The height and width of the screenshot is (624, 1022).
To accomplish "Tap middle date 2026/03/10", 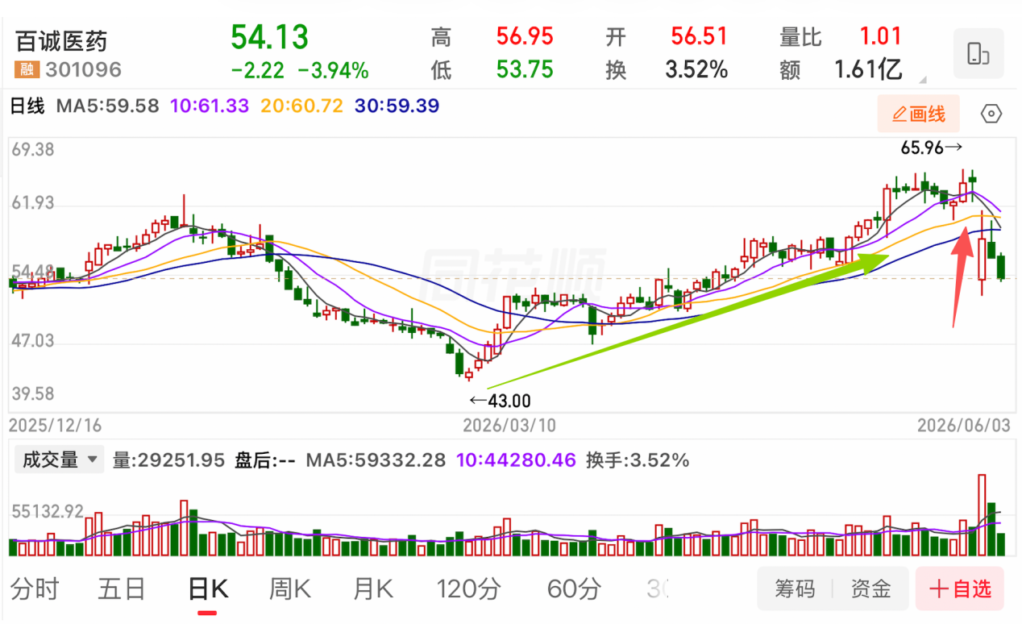I will click(509, 426).
